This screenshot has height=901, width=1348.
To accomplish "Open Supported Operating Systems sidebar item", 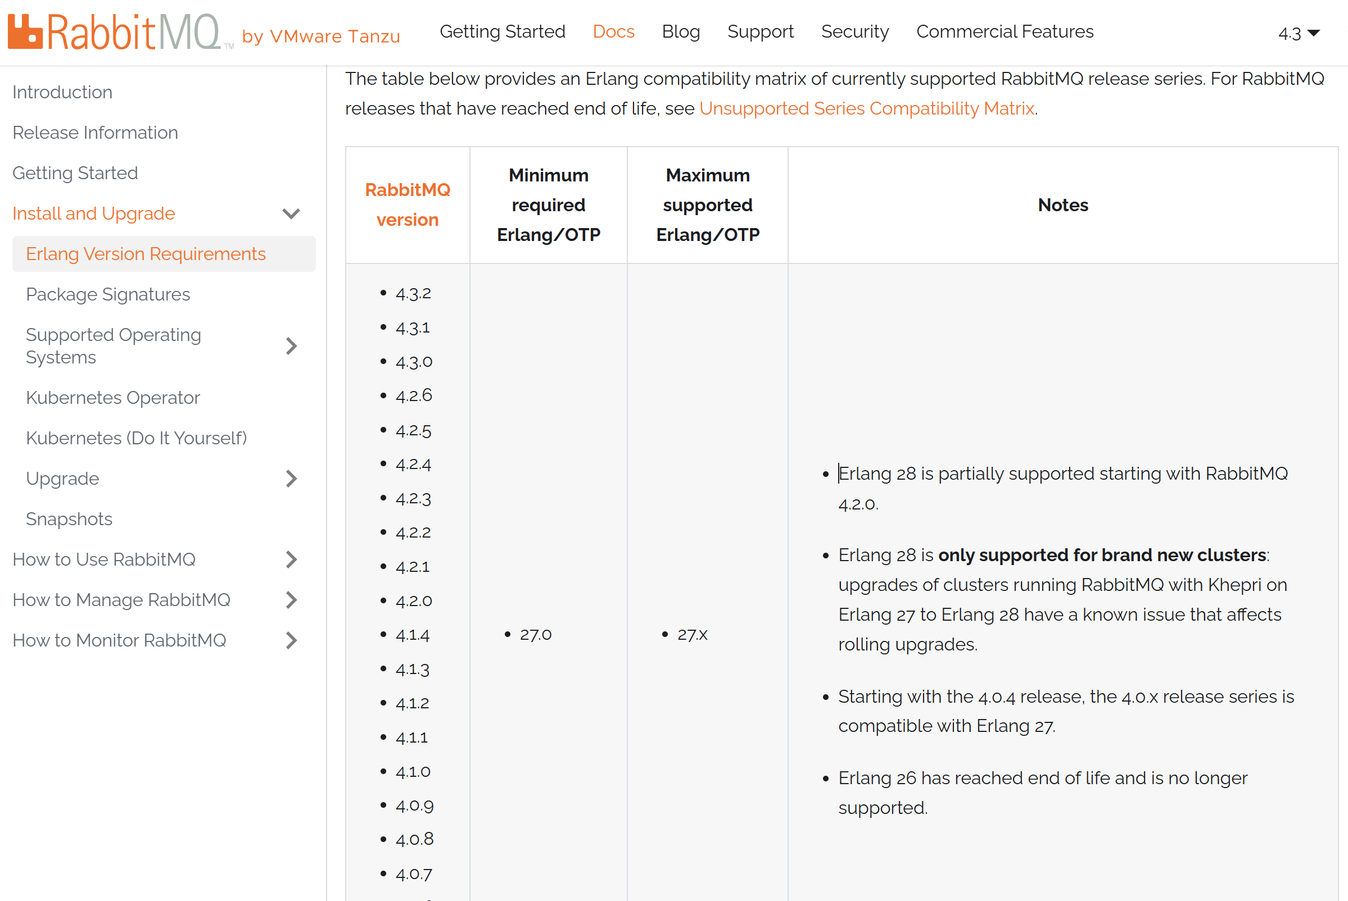I will click(114, 346).
